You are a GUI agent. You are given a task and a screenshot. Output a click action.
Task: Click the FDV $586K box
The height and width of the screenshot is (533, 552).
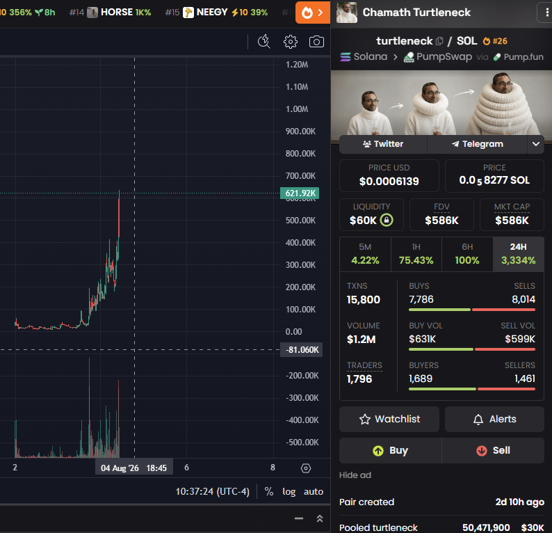point(441,214)
